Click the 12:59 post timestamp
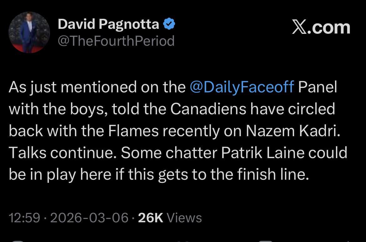Screen dimensions: 366x242 pos(24,218)
